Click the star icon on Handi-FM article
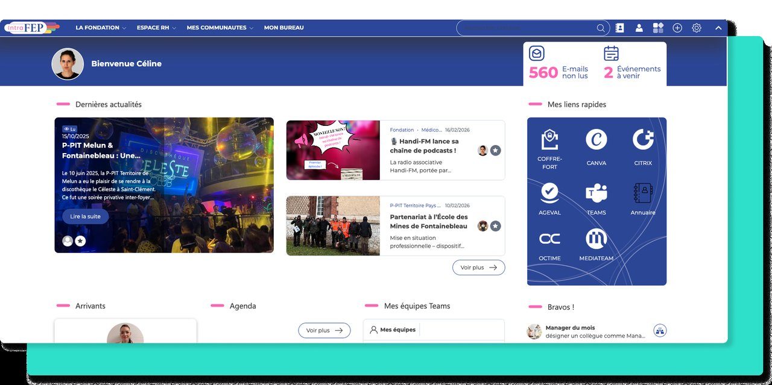 click(x=495, y=150)
